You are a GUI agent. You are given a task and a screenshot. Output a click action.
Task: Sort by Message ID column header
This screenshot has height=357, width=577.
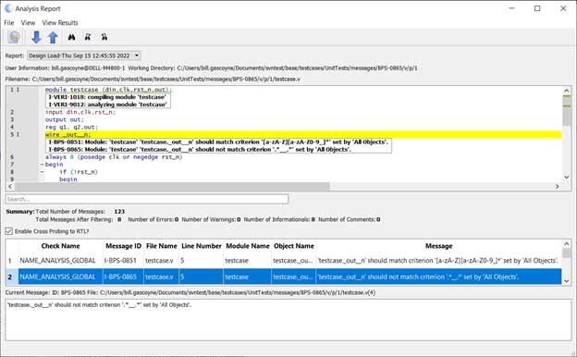(x=123, y=246)
